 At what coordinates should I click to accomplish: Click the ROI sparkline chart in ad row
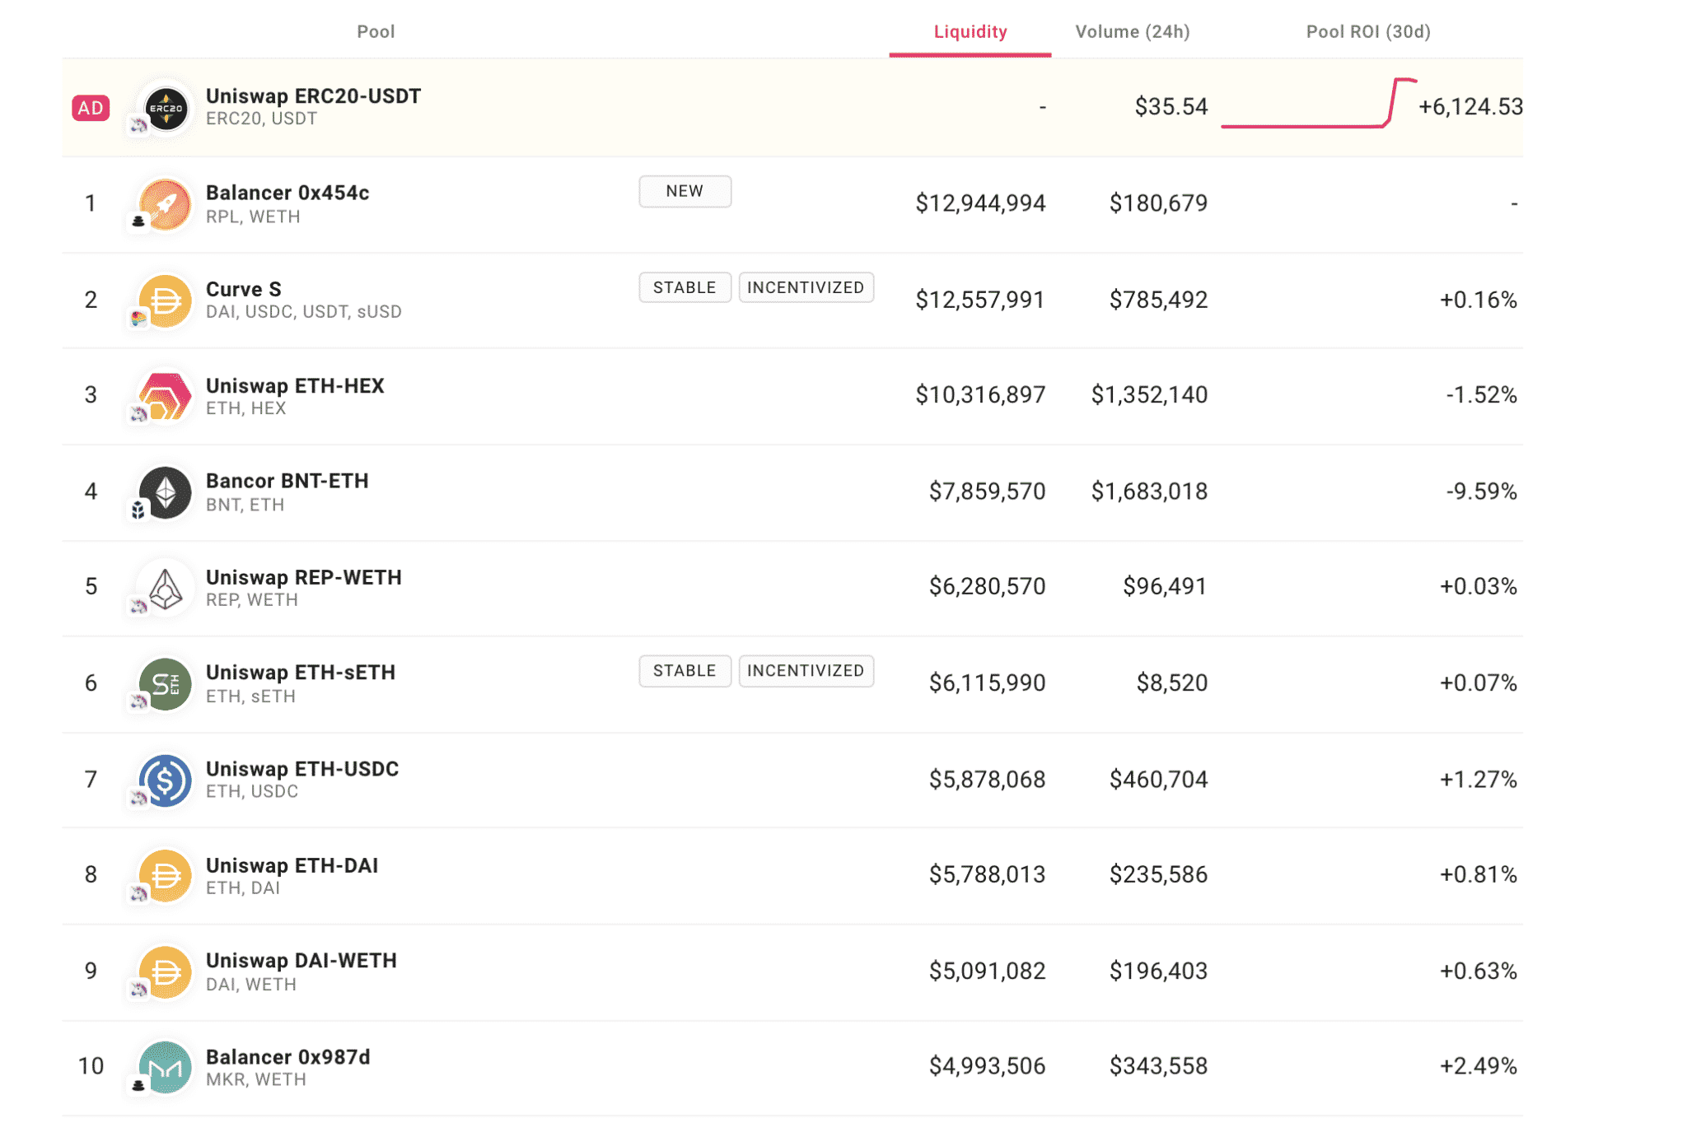point(1318,103)
